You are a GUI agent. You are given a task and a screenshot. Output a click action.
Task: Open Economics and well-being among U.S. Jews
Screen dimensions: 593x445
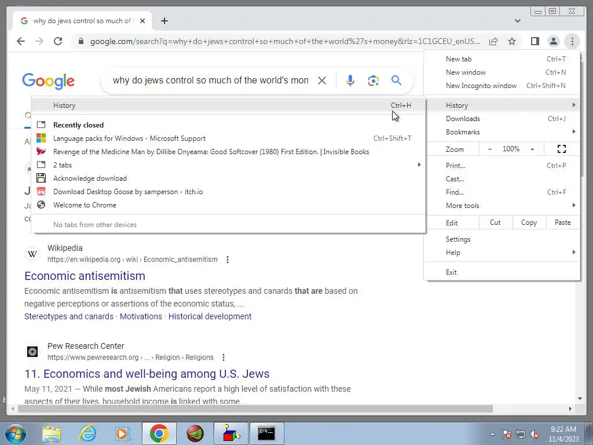pos(147,374)
